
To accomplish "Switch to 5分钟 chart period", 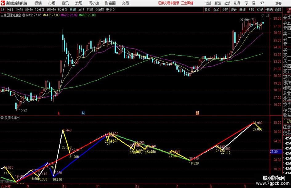I will pyautogui.click(x=29, y=10).
